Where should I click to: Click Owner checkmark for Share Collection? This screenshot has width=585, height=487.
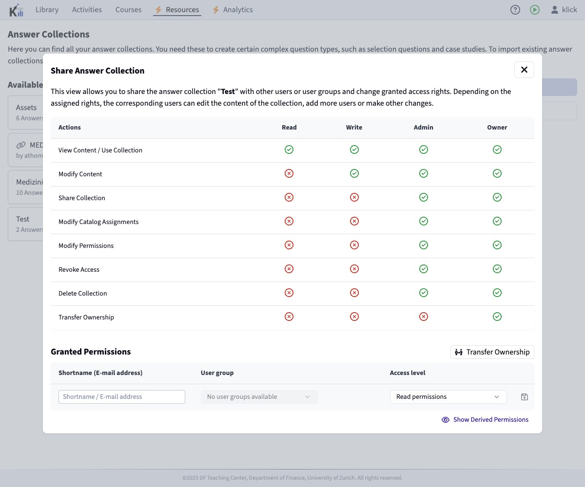click(497, 197)
